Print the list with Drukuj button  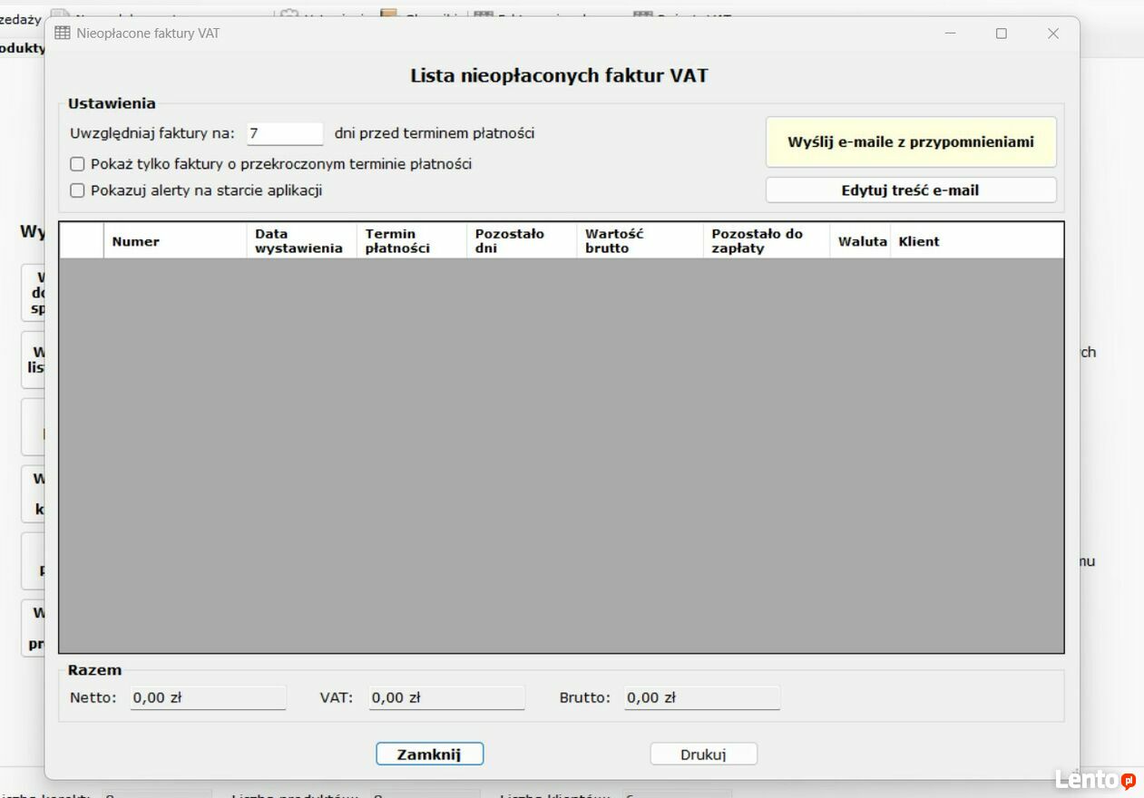(x=703, y=754)
